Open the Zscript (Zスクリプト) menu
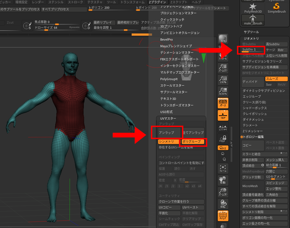Viewport: 290px width, 228px height. (179, 2)
